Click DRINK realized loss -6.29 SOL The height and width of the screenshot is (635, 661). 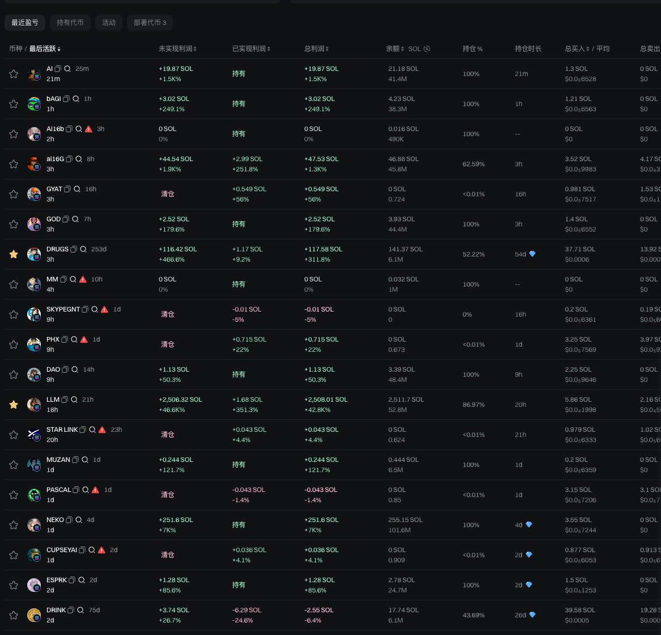pyautogui.click(x=247, y=610)
